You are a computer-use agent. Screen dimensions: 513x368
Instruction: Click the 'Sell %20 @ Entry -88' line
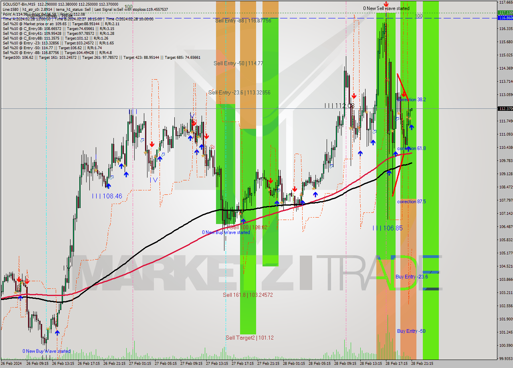click(x=57, y=52)
